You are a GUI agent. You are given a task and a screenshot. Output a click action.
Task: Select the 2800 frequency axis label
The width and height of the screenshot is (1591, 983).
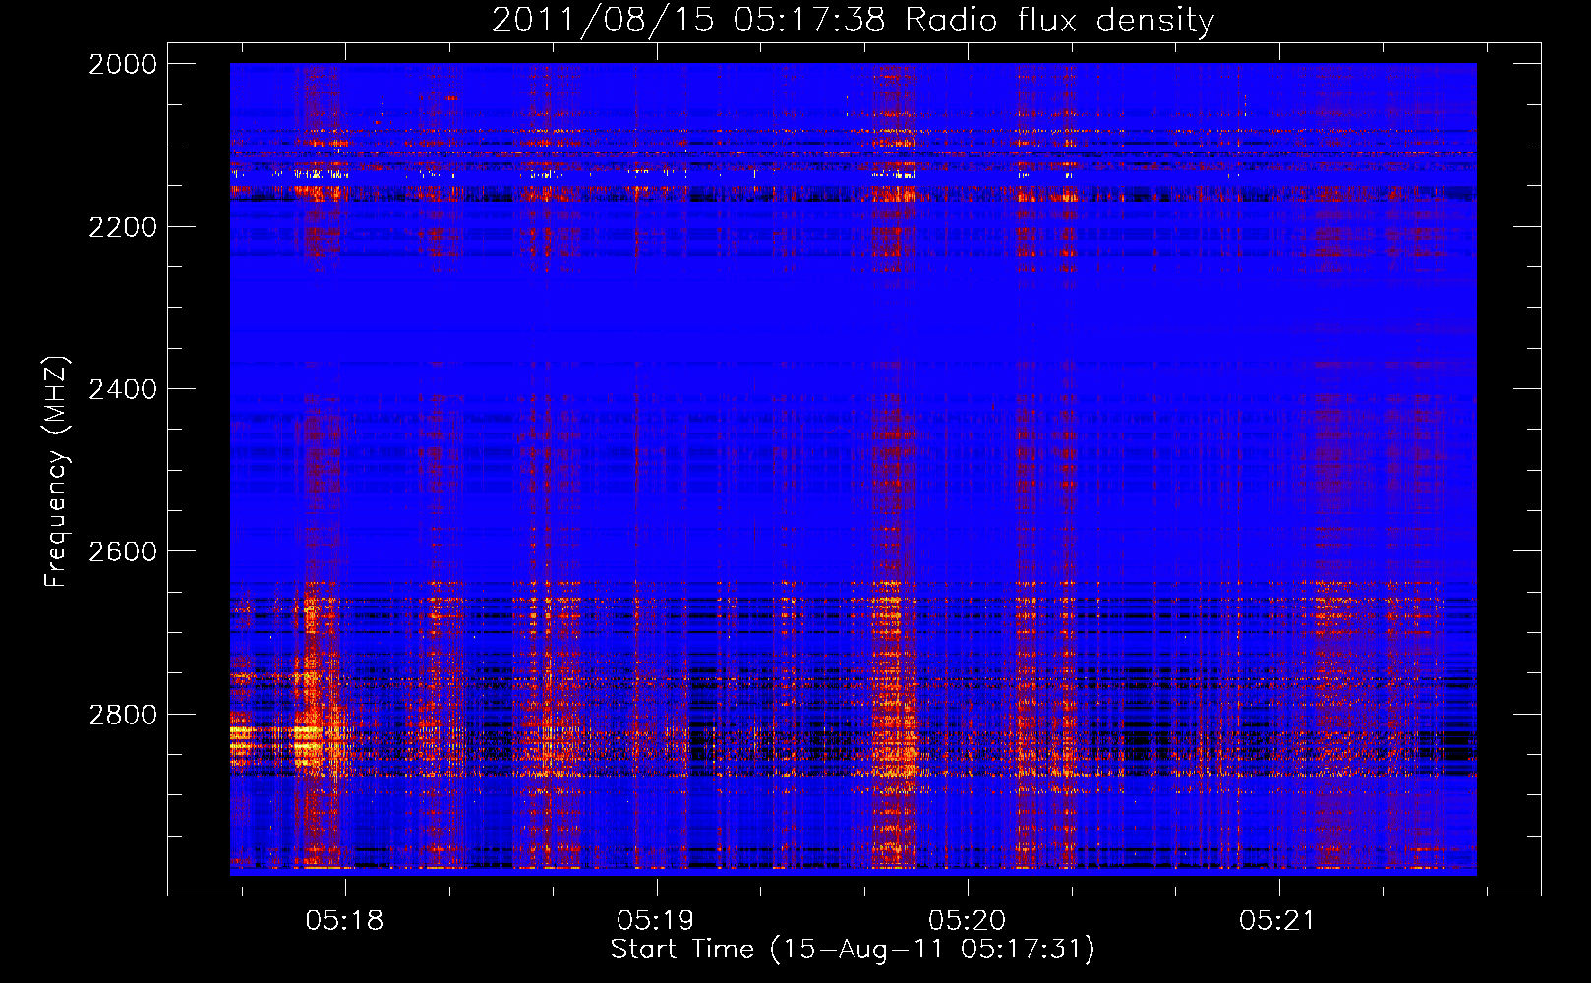[x=123, y=715]
